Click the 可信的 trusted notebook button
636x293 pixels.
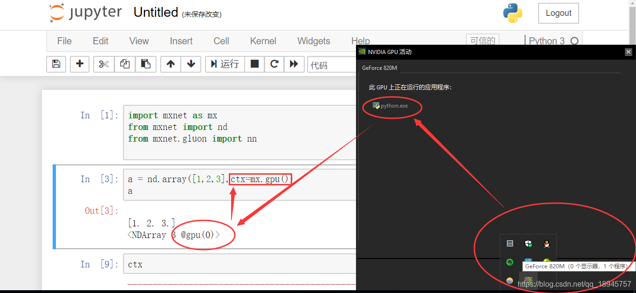coord(482,40)
